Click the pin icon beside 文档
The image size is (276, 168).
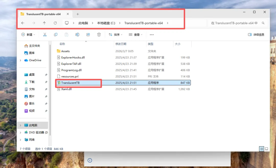(x=46, y=89)
